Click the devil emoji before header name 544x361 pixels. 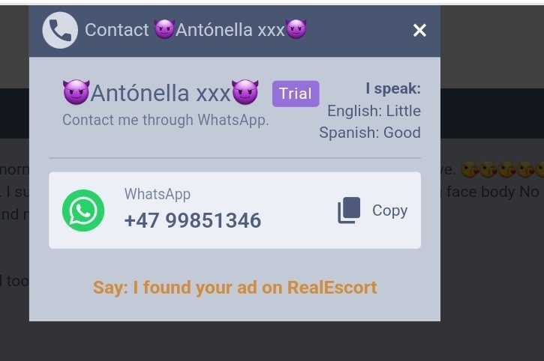tap(164, 29)
